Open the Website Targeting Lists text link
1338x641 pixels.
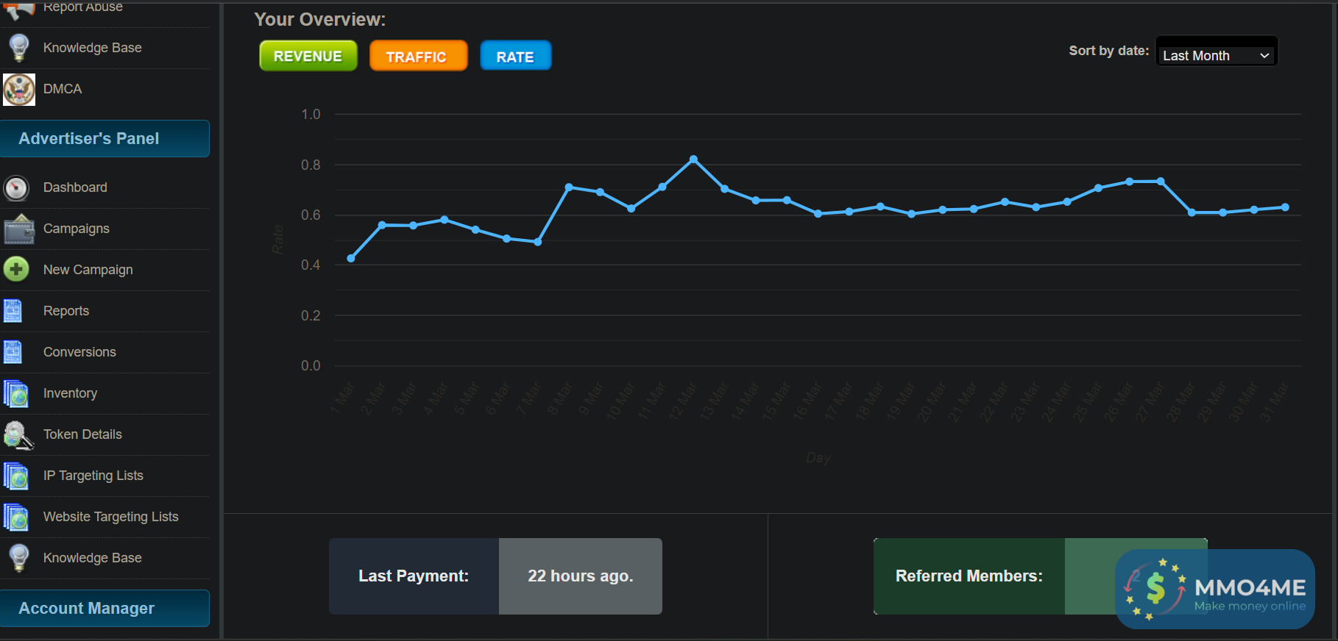tap(111, 517)
